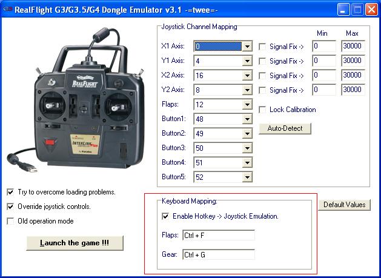The image size is (381, 278).
Task: Click the Y1 Axis Max field
Action: [x=353, y=61]
